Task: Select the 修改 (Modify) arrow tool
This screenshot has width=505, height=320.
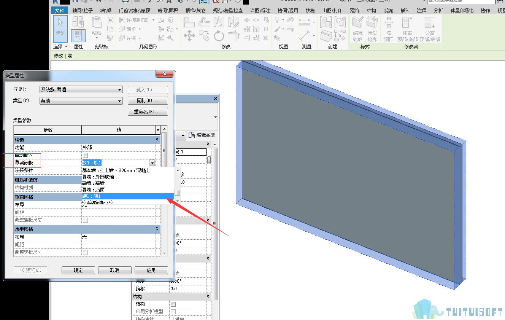Action: (60, 29)
